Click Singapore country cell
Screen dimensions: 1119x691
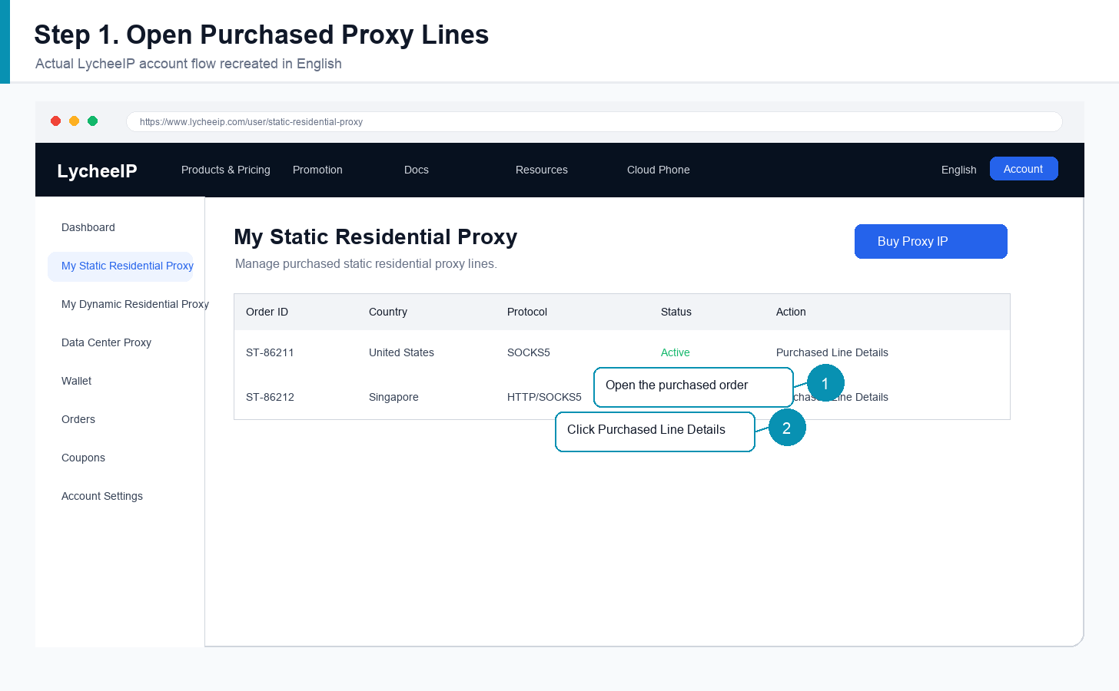(393, 397)
